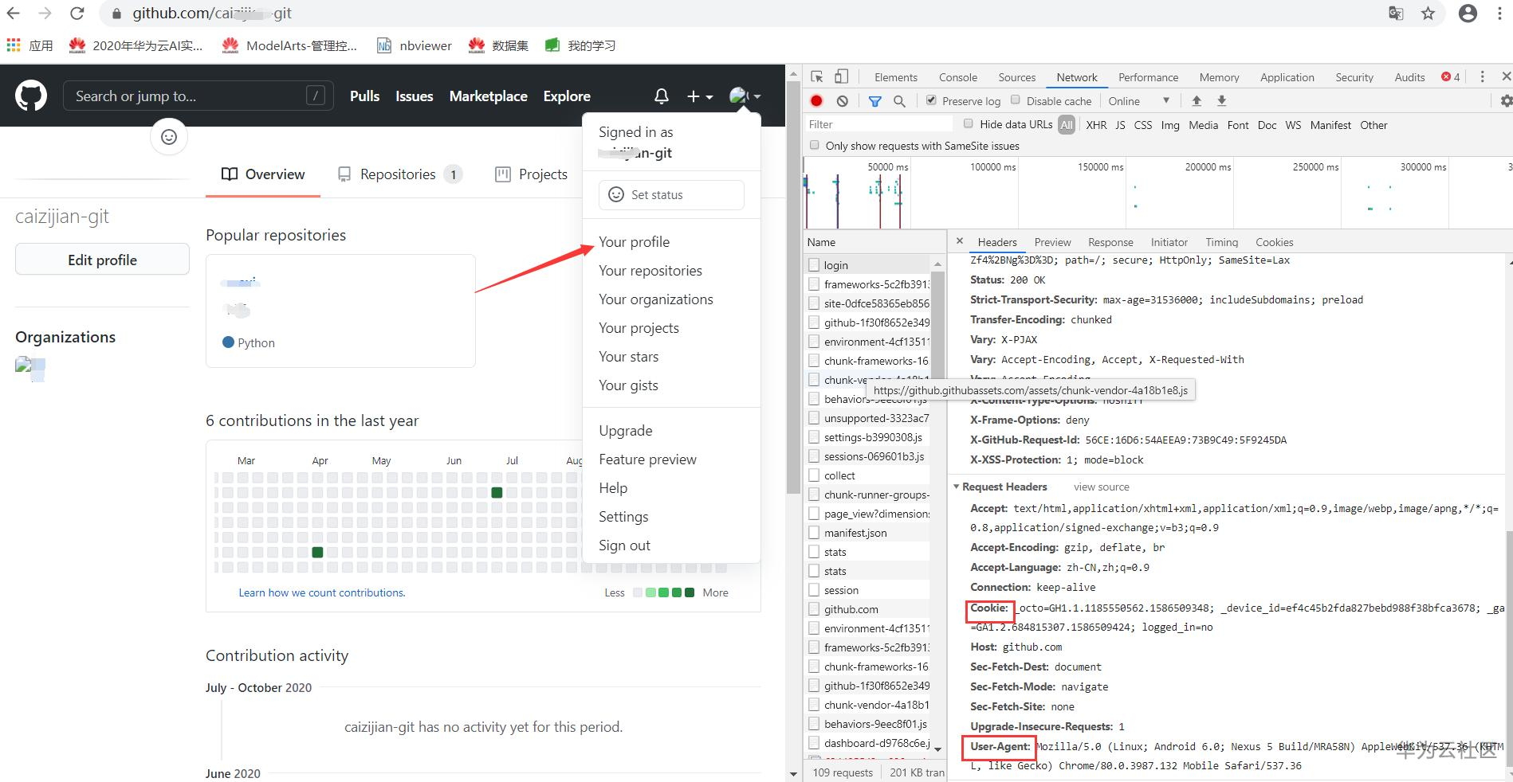Click browser back arrow
1513x782 pixels.
tap(14, 14)
